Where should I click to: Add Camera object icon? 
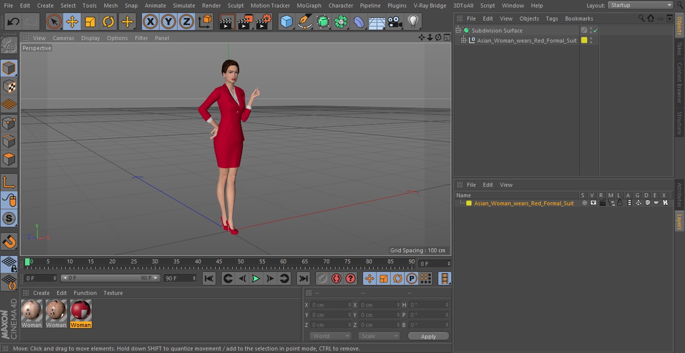[395, 22]
